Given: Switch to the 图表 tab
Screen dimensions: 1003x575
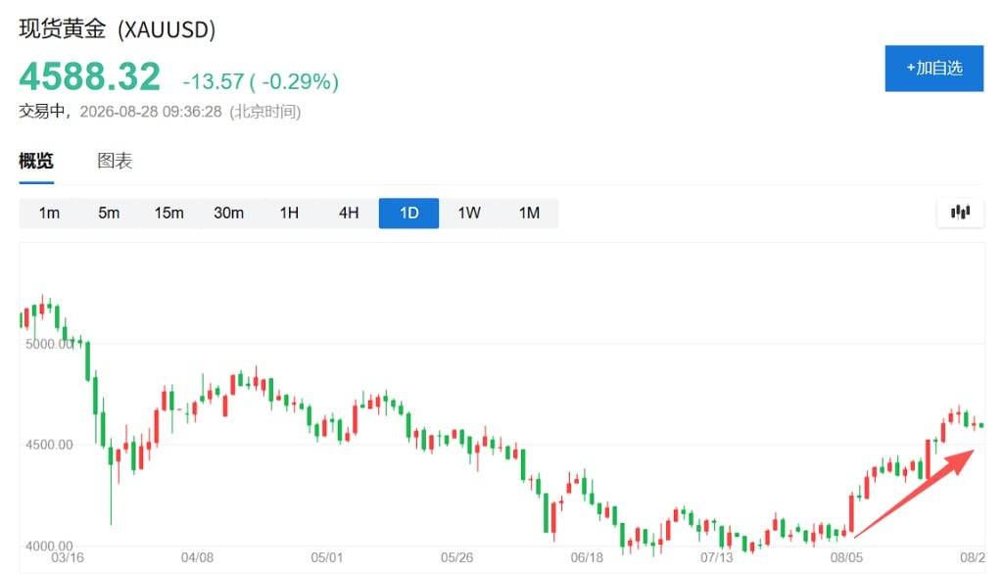Looking at the screenshot, I should [x=115, y=161].
